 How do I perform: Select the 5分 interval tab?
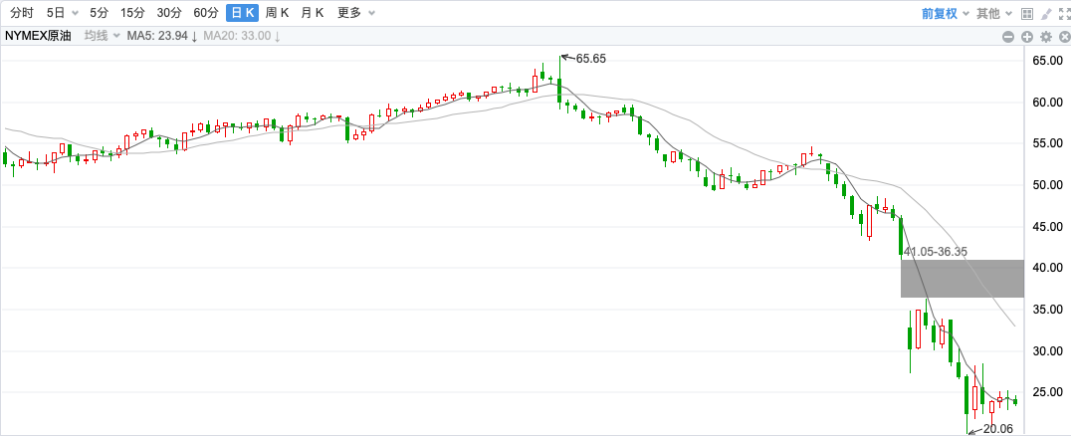(99, 13)
